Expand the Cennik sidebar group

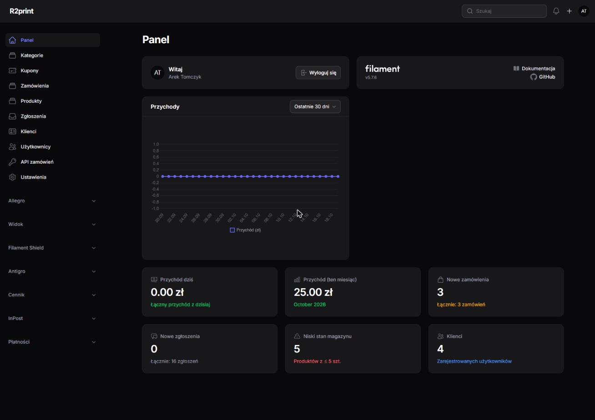tap(52, 295)
